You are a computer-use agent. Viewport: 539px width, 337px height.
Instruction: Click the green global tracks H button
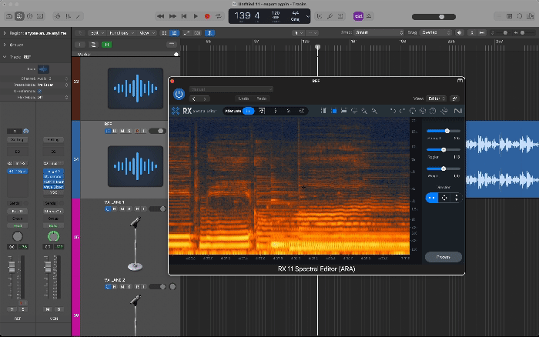(x=107, y=45)
